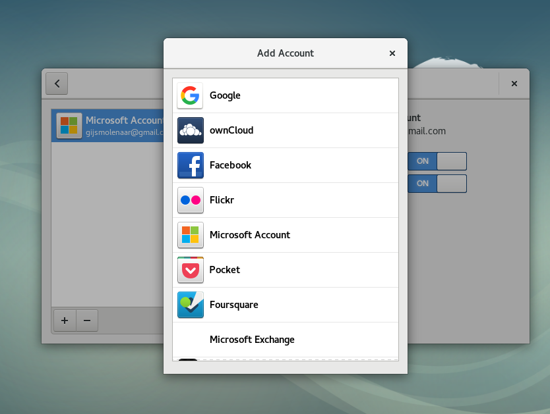550x414 pixels.
Task: Click the ownCloud cloud icon
Action: tap(190, 130)
